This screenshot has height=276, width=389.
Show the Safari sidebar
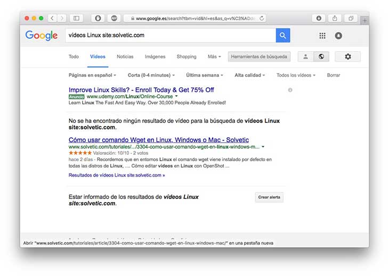point(76,18)
